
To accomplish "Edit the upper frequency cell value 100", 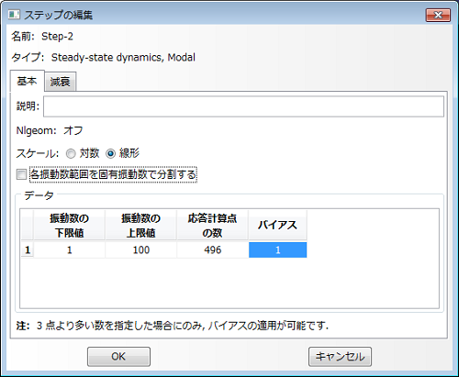I will [141, 250].
